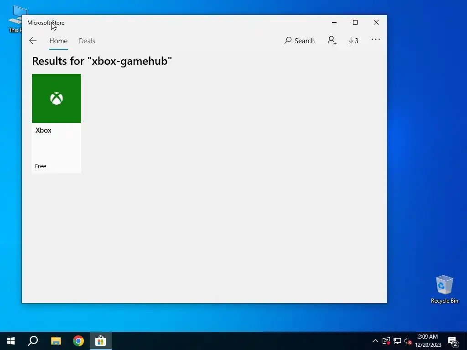This screenshot has height=350, width=467.
Task: Switch to the Home tab
Action: click(x=58, y=41)
